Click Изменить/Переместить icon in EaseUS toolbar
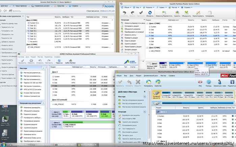This screenshot has width=236, height=147. pyautogui.click(x=164, y=13)
